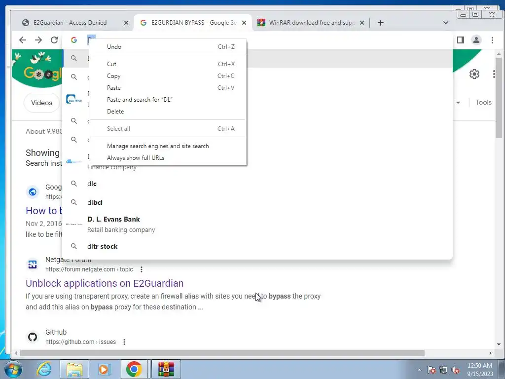Open Chrome three-dot menu

492,40
